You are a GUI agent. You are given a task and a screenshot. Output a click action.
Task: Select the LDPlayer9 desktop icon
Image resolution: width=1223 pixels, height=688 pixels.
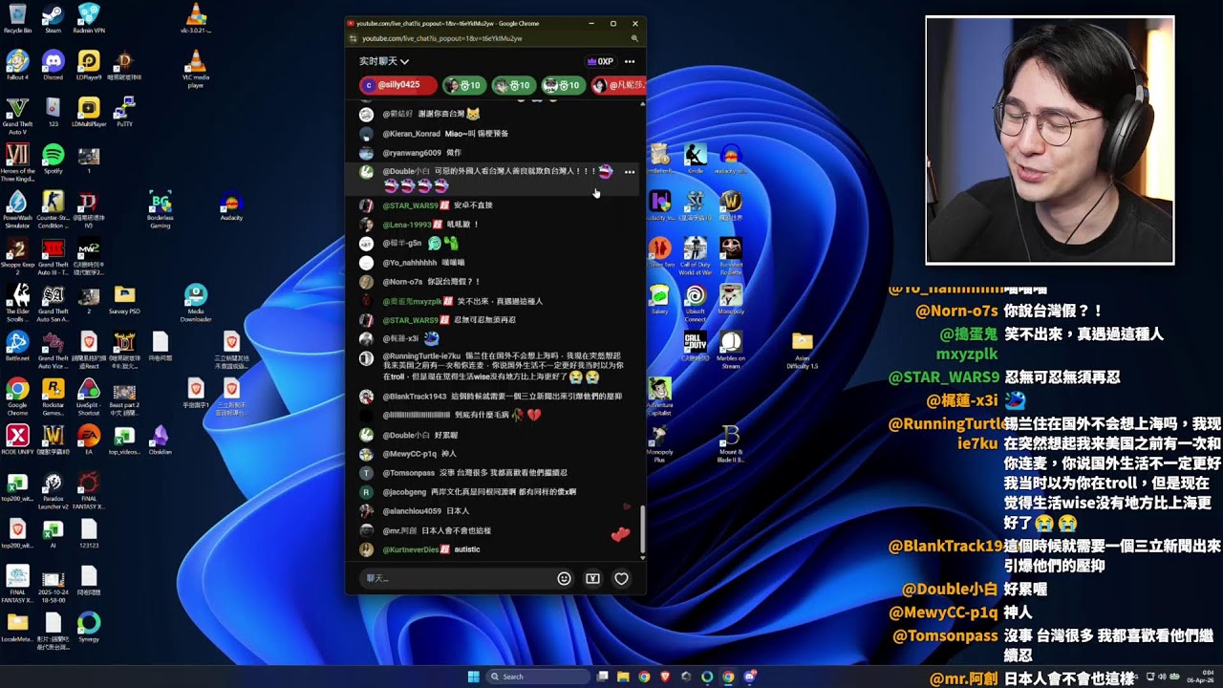89,65
